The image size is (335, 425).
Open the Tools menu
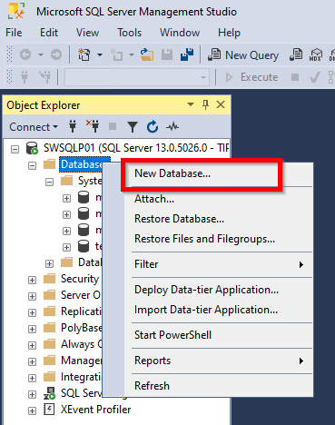click(x=129, y=33)
